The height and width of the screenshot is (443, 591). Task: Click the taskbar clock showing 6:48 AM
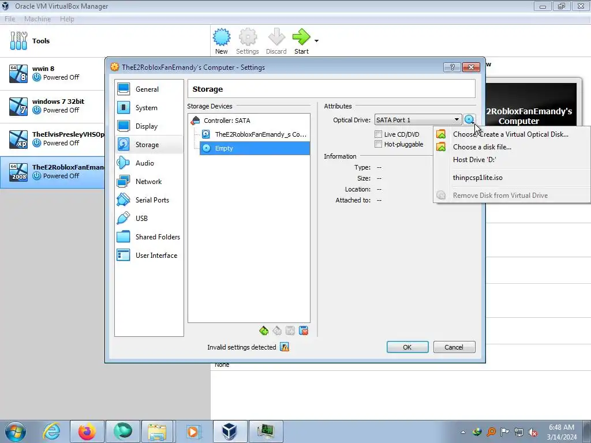pyautogui.click(x=562, y=431)
